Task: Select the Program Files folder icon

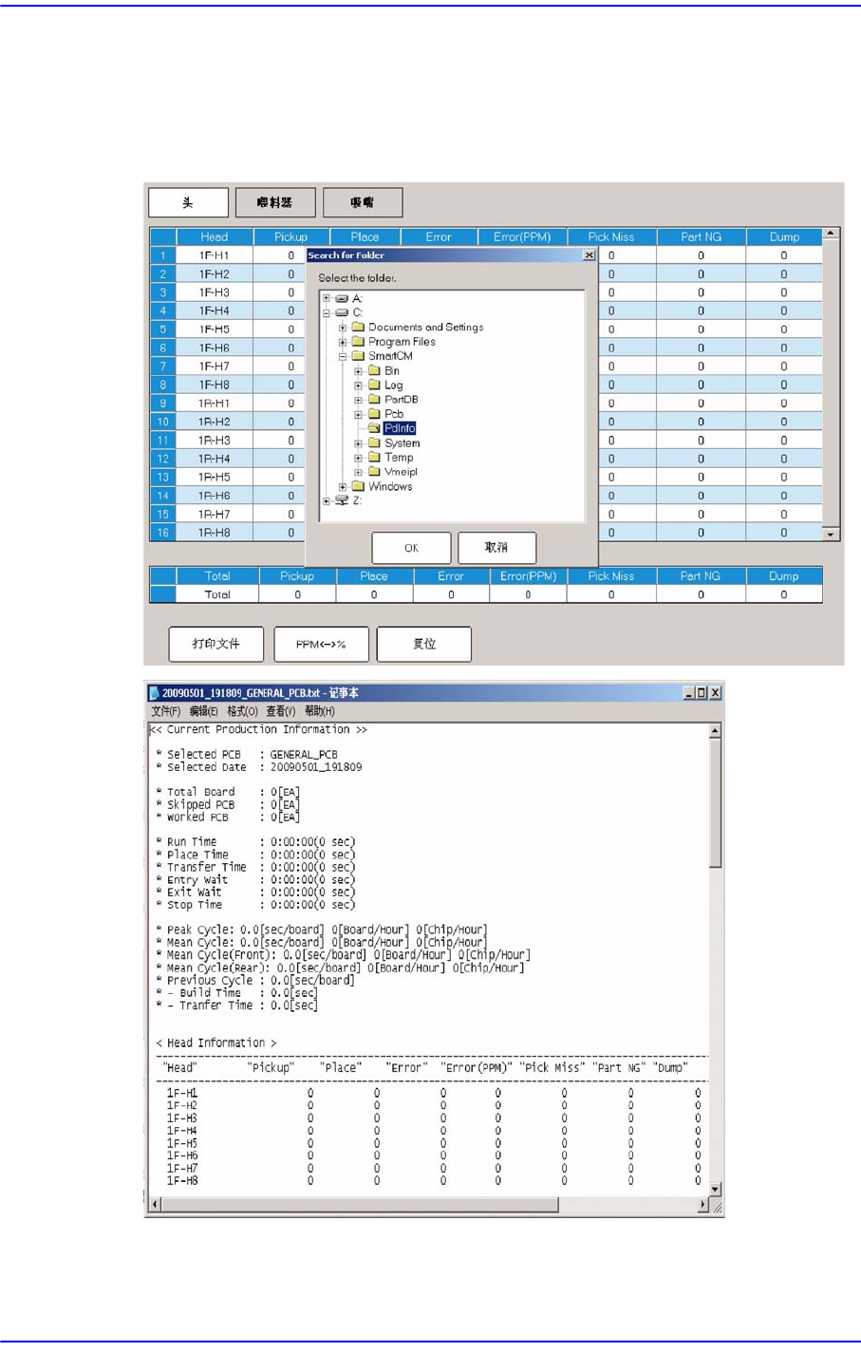Action: [x=358, y=342]
